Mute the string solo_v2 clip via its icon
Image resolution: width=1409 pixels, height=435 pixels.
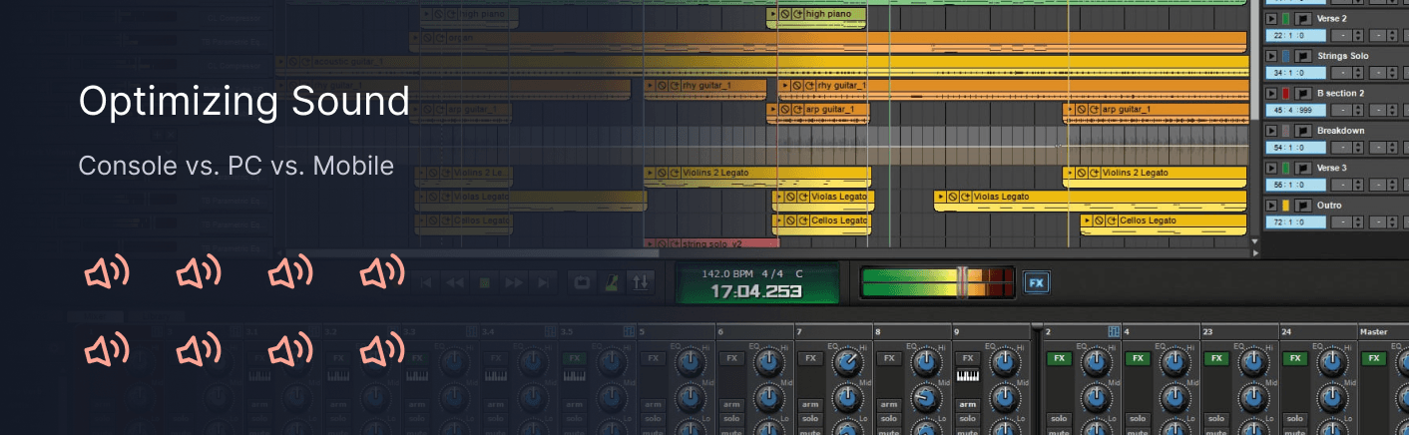point(663,242)
